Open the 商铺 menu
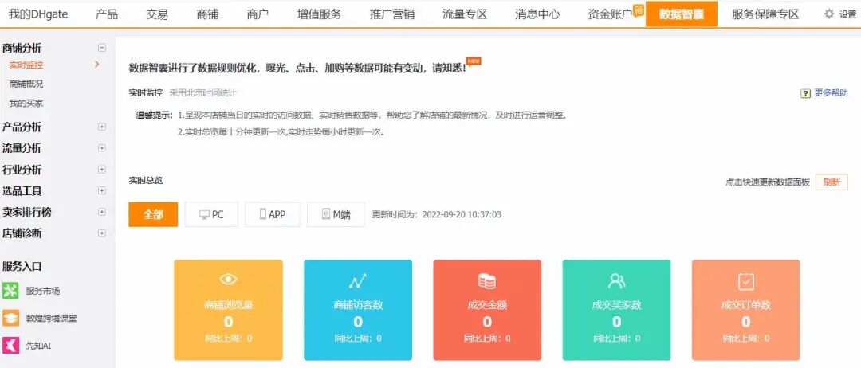Viewport: 861px width, 368px height. (207, 14)
